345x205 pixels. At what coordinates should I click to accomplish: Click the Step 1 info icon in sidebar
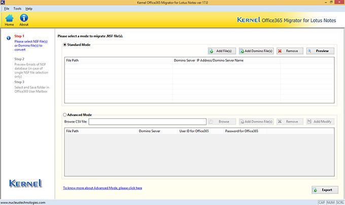[x=9, y=38]
